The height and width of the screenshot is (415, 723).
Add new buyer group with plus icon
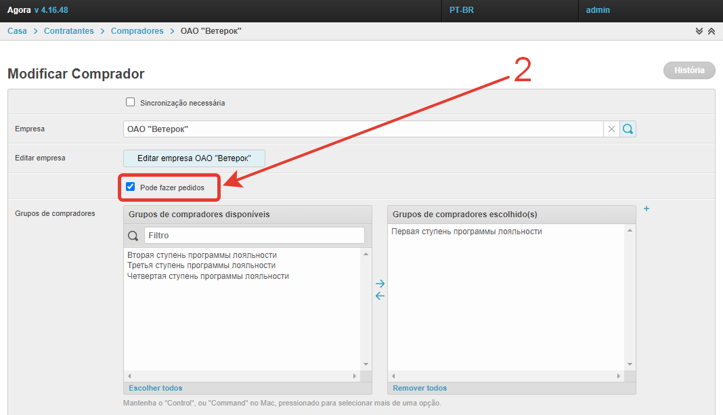(x=646, y=209)
